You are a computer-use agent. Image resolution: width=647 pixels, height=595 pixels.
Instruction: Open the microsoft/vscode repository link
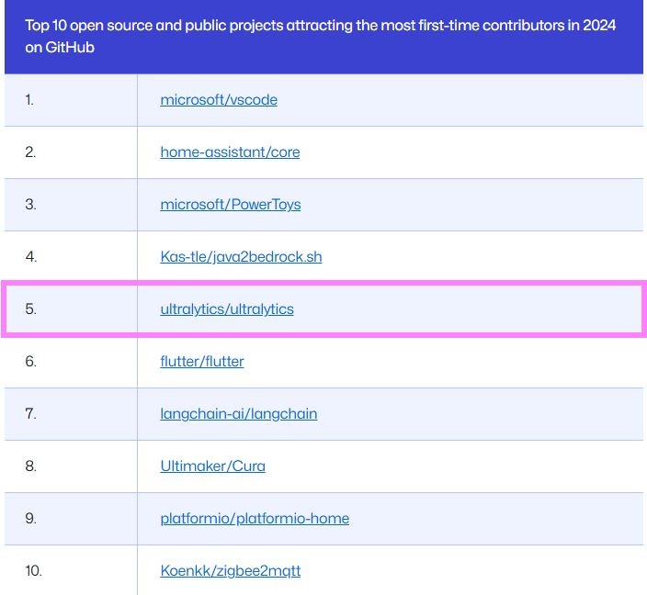click(x=219, y=100)
